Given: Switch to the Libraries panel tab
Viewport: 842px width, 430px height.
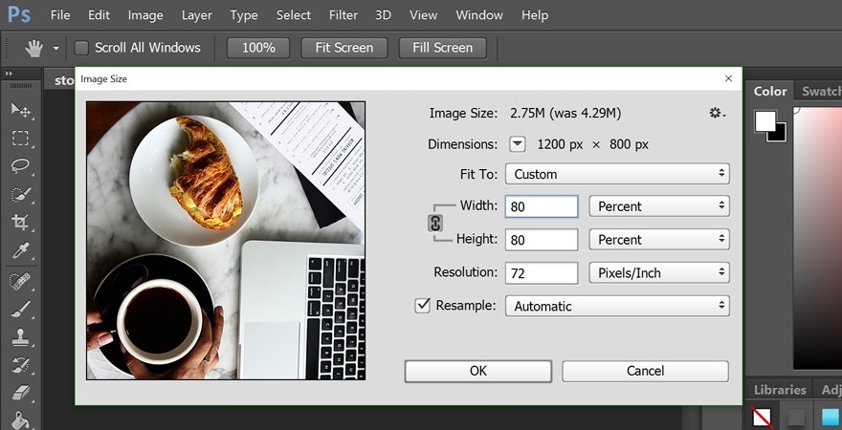Looking at the screenshot, I should [x=779, y=390].
